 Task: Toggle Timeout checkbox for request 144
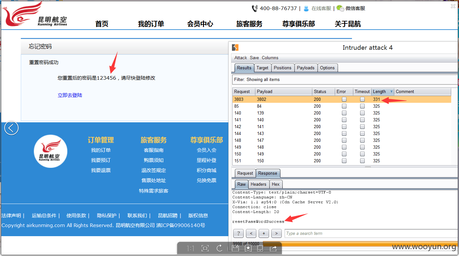[362, 133]
